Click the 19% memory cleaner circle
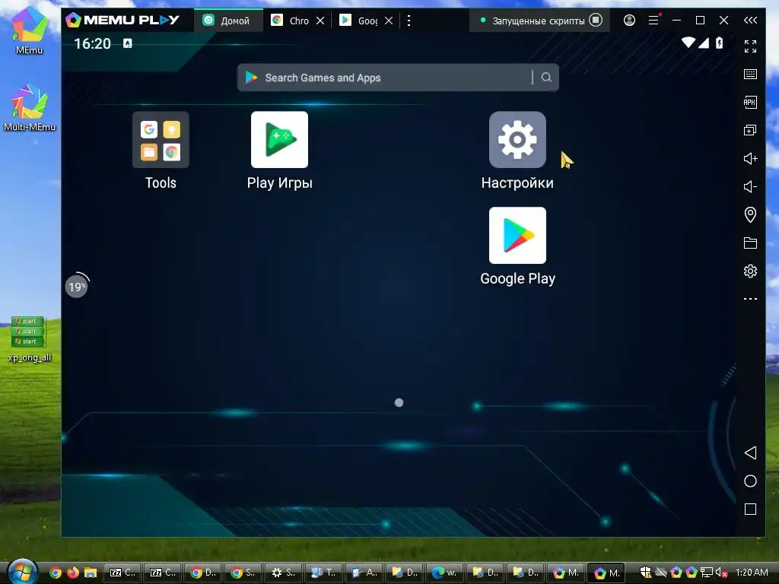Image resolution: width=779 pixels, height=584 pixels. [x=77, y=287]
